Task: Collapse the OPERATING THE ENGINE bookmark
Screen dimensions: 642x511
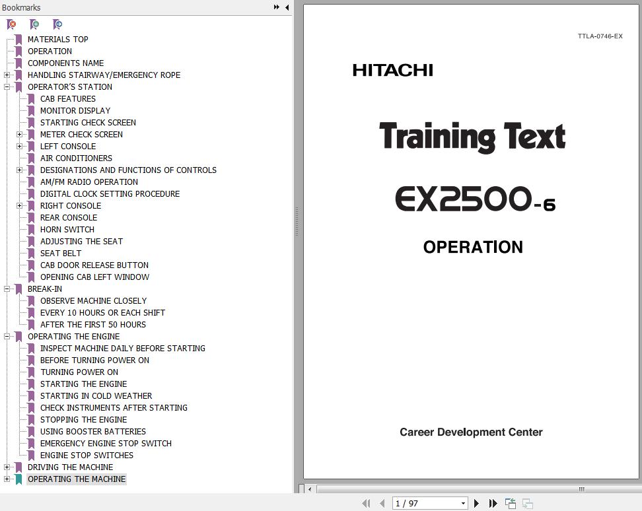Action: [x=7, y=336]
